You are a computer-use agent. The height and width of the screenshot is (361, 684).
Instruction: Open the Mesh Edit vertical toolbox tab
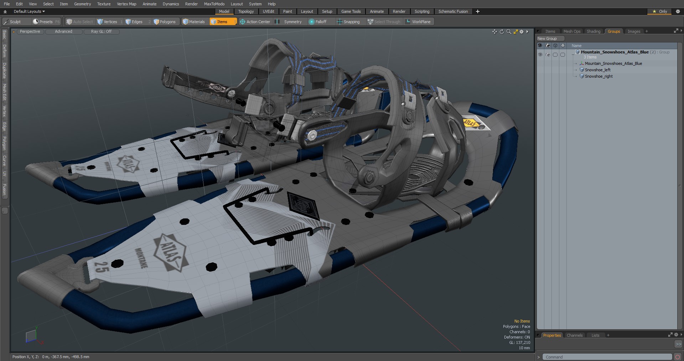tap(4, 92)
